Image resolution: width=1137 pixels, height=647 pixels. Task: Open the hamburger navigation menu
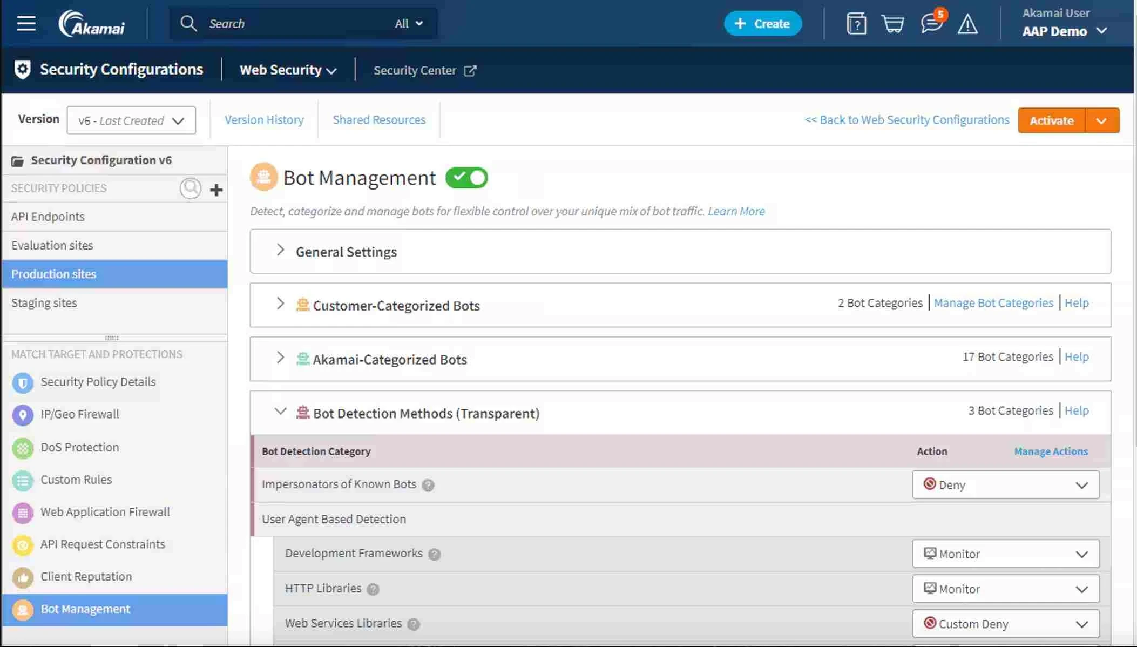[25, 23]
